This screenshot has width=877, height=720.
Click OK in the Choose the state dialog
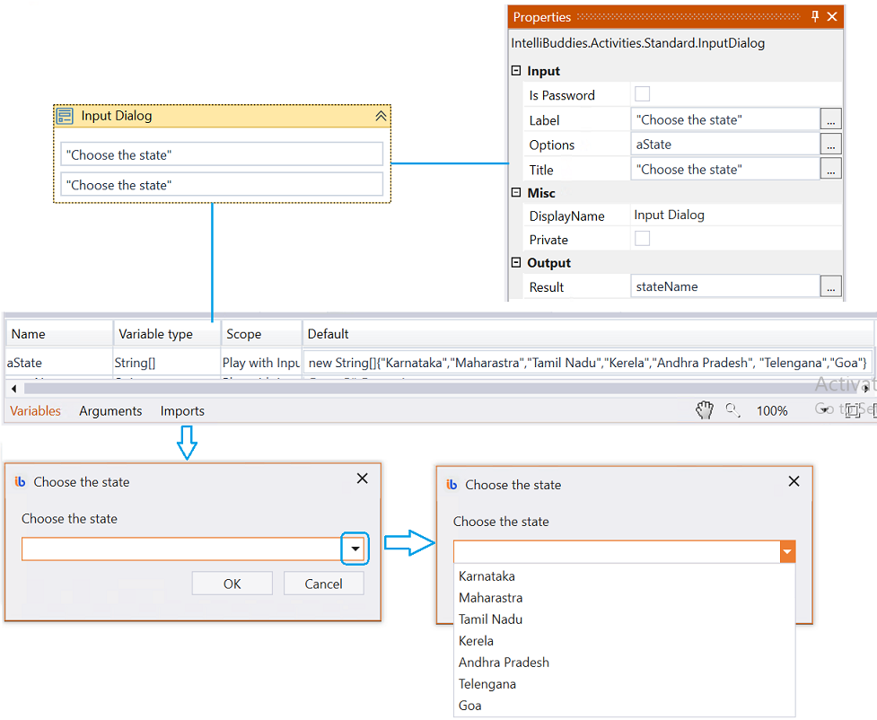(232, 583)
